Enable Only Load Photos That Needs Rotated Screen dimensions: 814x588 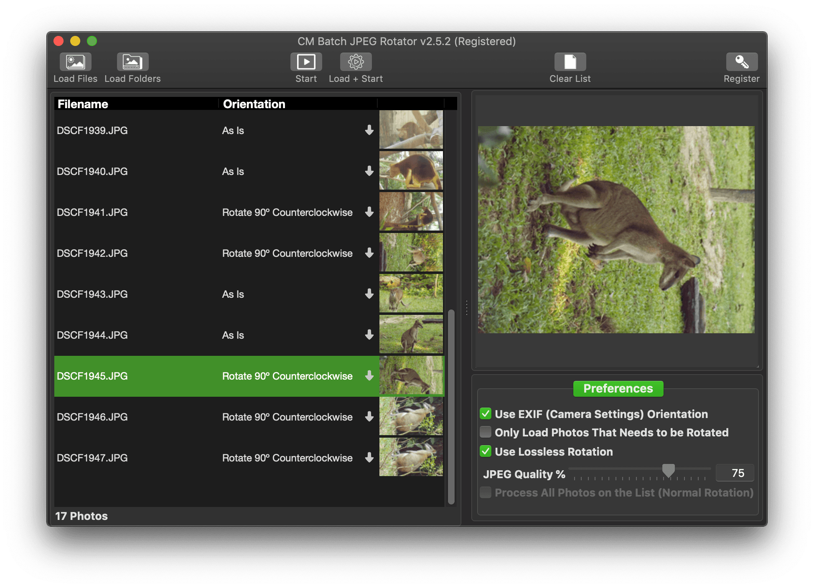click(x=486, y=432)
